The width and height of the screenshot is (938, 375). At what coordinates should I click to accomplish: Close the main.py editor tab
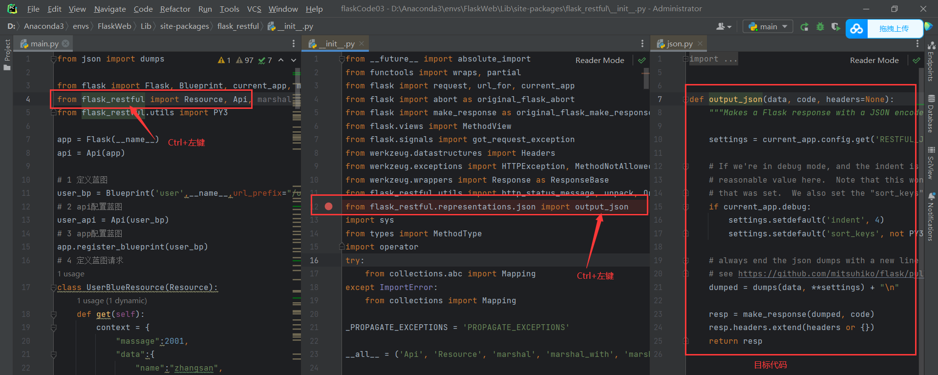(65, 43)
